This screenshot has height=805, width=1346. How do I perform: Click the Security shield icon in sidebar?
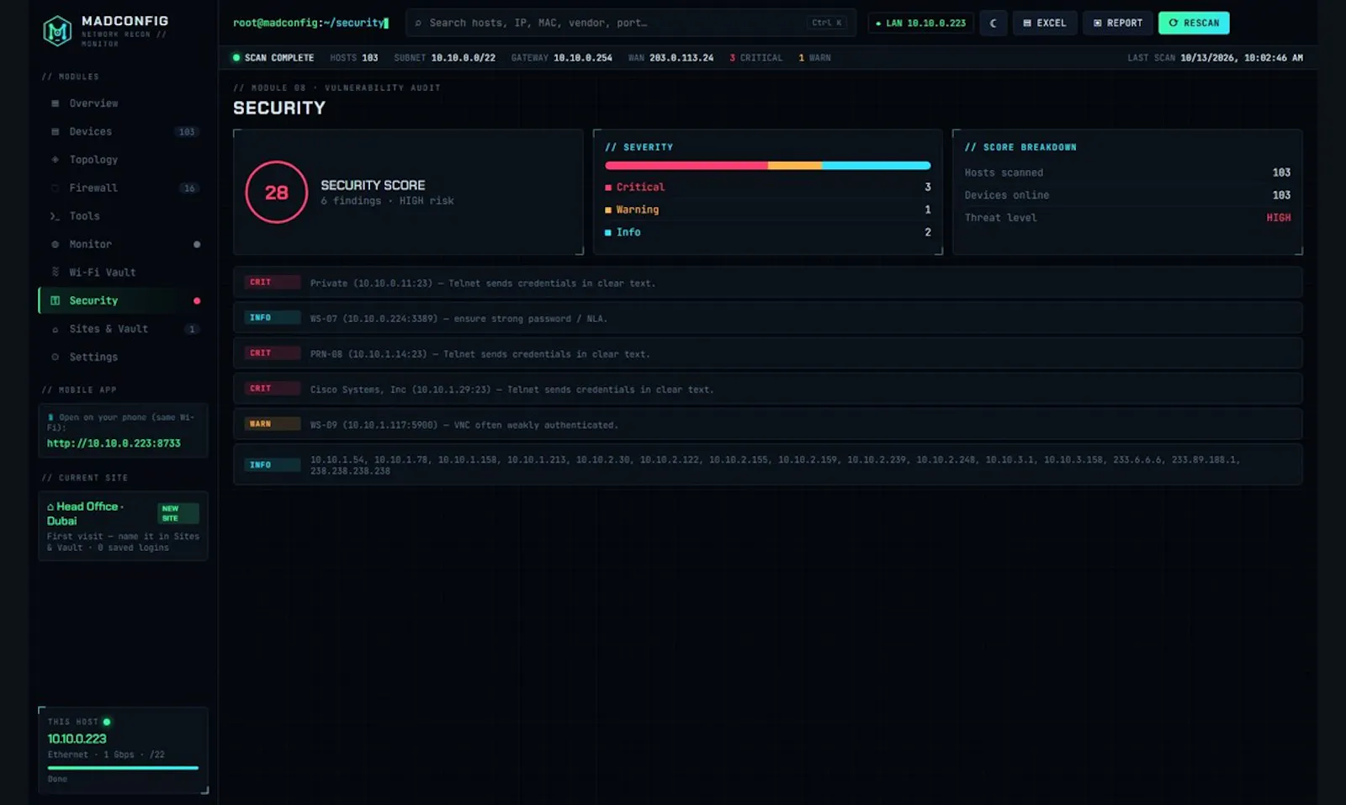[x=55, y=301]
